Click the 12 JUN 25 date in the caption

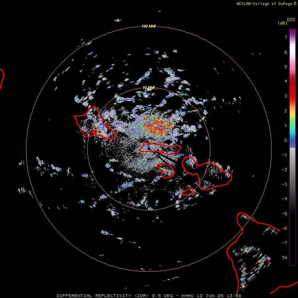pyautogui.click(x=211, y=296)
